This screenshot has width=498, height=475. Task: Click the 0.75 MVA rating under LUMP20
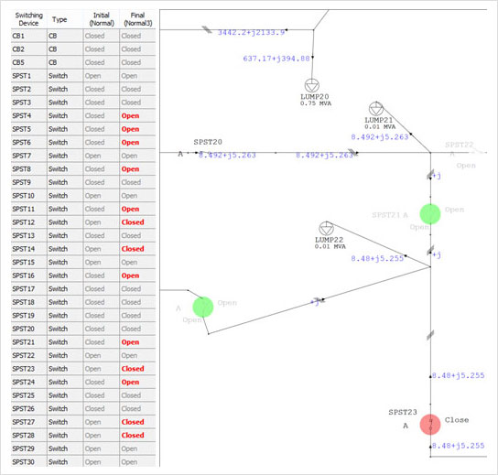pos(316,103)
